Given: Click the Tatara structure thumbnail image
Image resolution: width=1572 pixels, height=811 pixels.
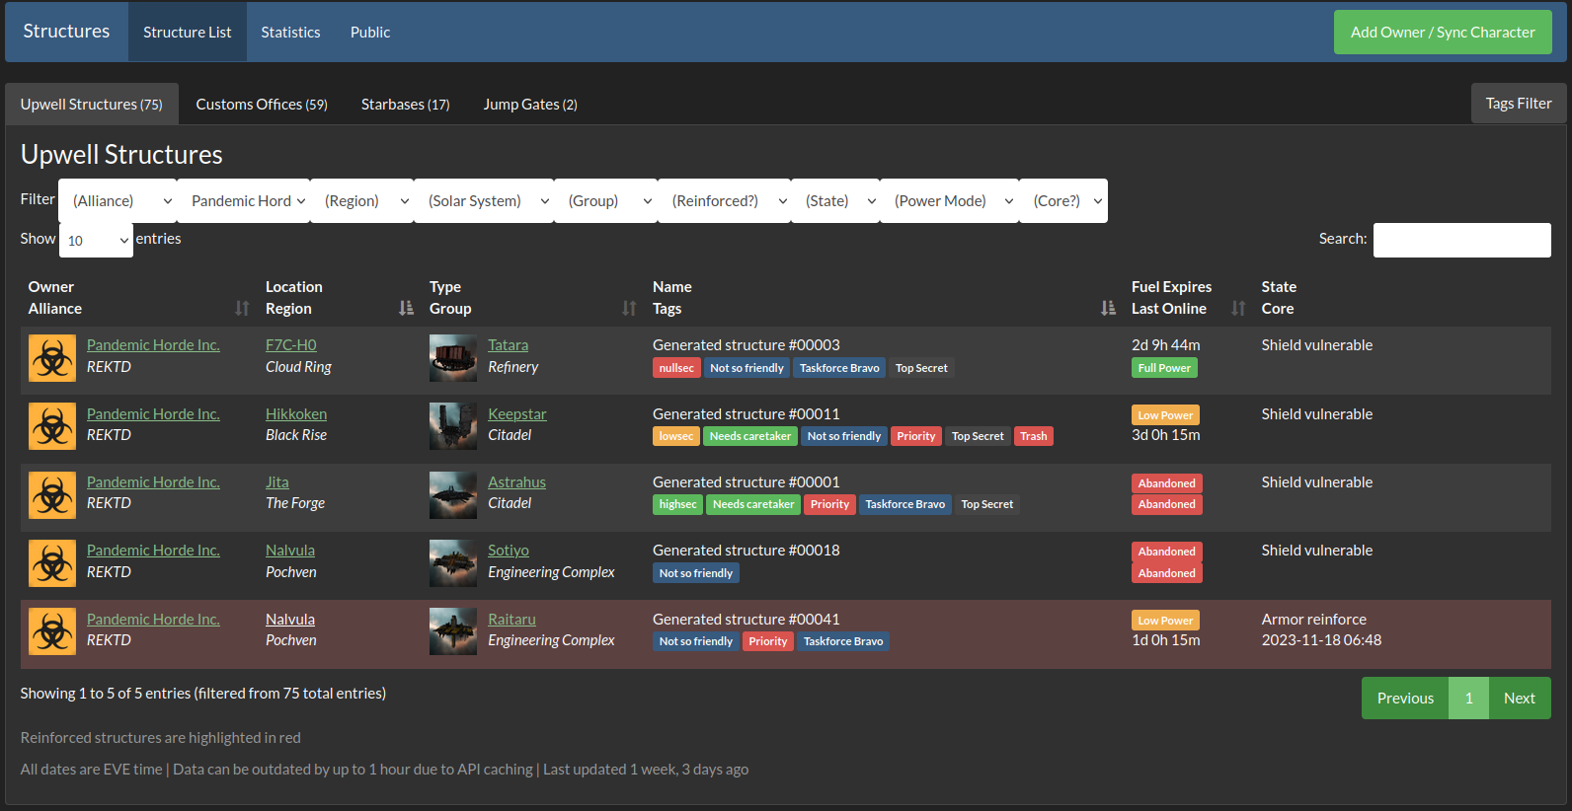Looking at the screenshot, I should tap(452, 358).
